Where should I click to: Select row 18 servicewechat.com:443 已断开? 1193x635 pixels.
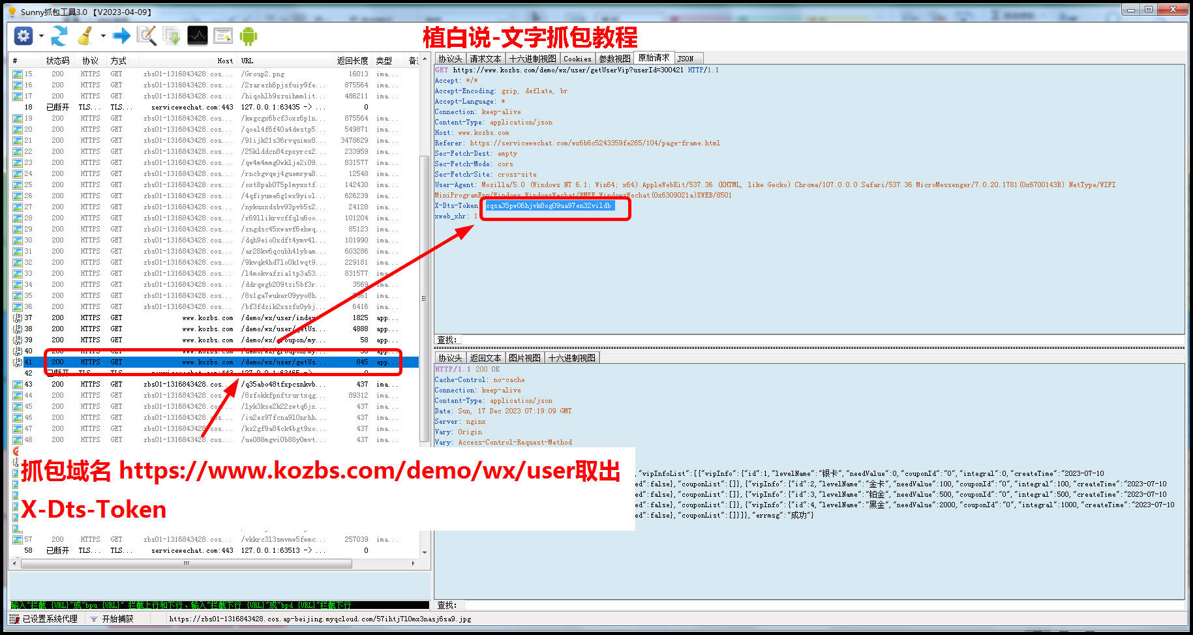(214, 108)
